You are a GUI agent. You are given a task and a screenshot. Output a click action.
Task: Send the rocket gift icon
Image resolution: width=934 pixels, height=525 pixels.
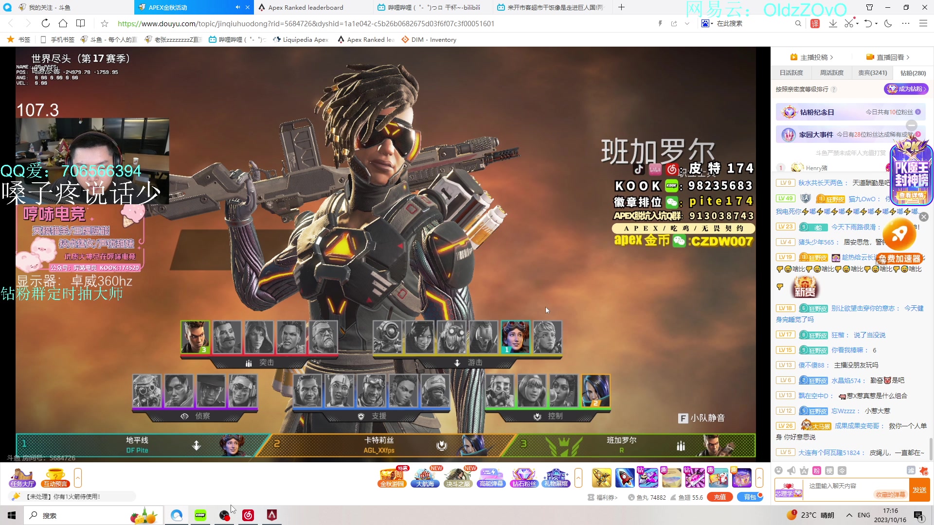pyautogui.click(x=625, y=478)
